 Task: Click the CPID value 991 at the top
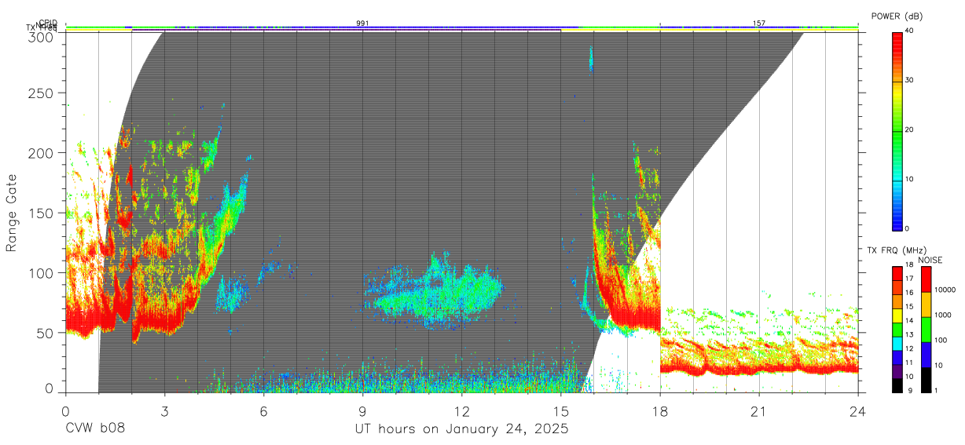click(x=362, y=24)
